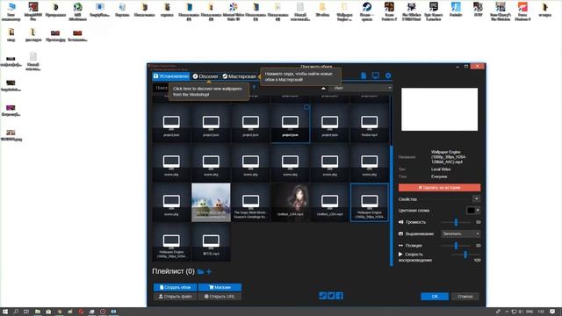Open the Выравнивание alignment dropdown
The width and height of the screenshot is (562, 316).
point(460,233)
